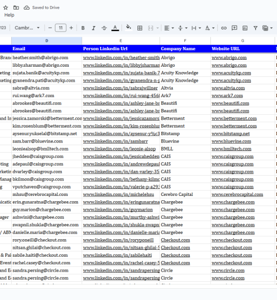
Task: Click the create filter icon
Action: point(256,28)
